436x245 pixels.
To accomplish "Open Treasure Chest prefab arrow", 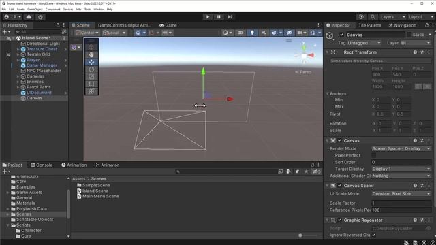I will tap(65, 49).
